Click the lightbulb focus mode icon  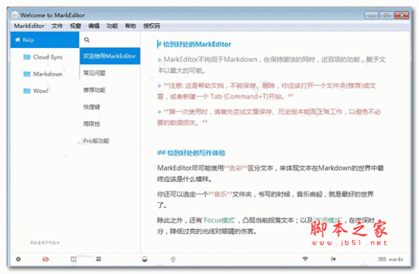[173, 259]
